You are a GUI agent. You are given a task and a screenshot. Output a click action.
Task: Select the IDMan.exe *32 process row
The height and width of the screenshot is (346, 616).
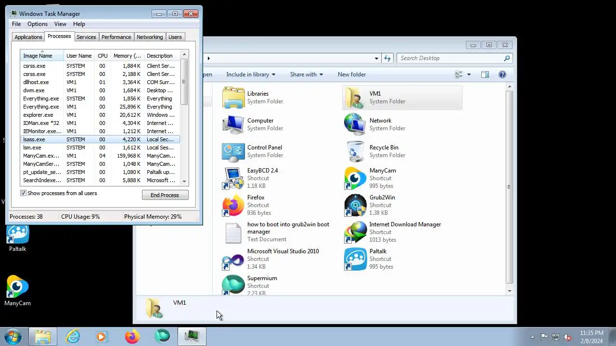click(100, 123)
